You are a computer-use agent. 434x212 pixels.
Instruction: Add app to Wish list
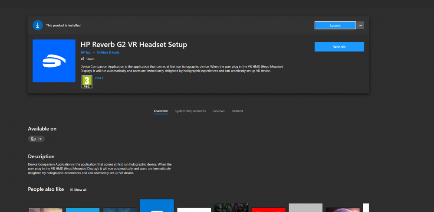tap(339, 47)
